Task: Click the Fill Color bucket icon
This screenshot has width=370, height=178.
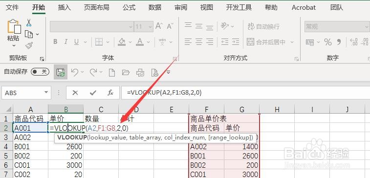Action: [x=122, y=42]
